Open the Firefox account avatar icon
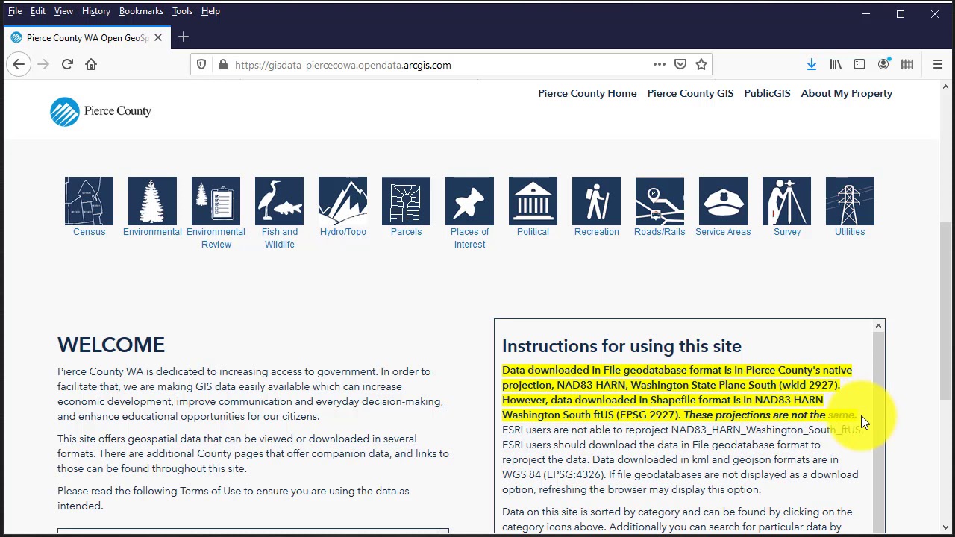The width and height of the screenshot is (955, 537). tap(883, 65)
